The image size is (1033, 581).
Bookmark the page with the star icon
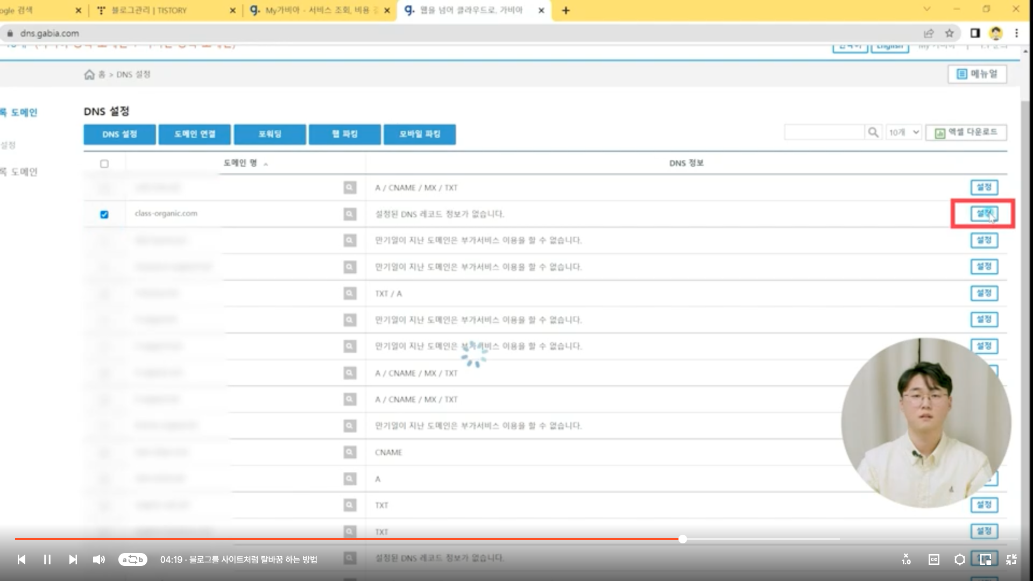950,33
